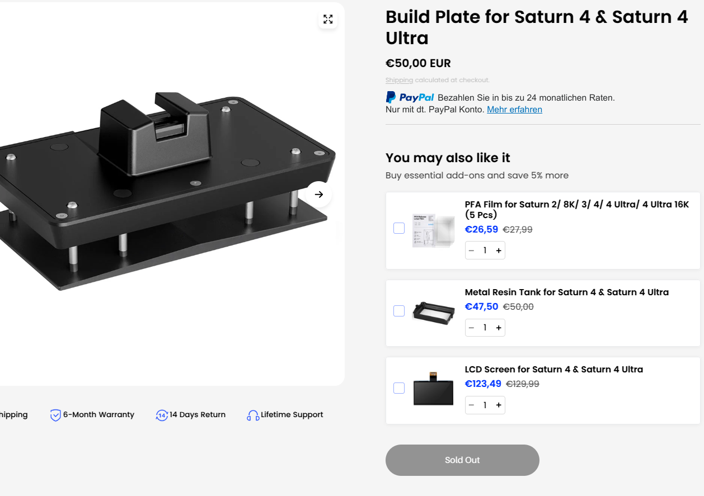Go to next product image arrow
This screenshot has width=704, height=496.
(319, 195)
